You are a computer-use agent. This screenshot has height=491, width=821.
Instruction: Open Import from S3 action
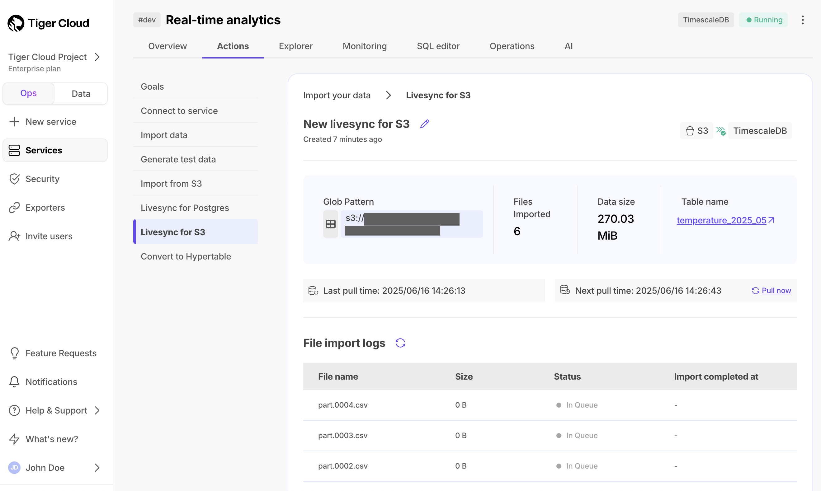pyautogui.click(x=195, y=184)
